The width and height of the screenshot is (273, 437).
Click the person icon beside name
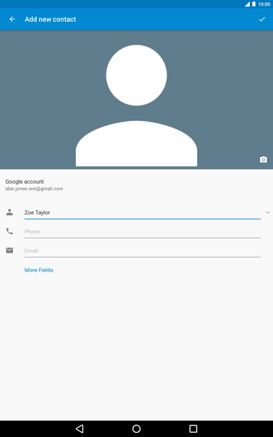pos(10,212)
